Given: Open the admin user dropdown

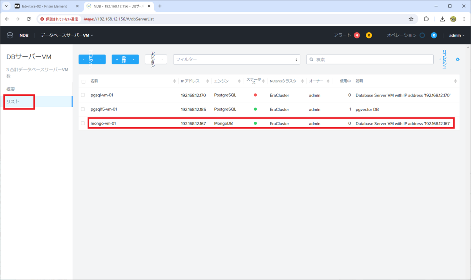Looking at the screenshot, I should coord(457,35).
